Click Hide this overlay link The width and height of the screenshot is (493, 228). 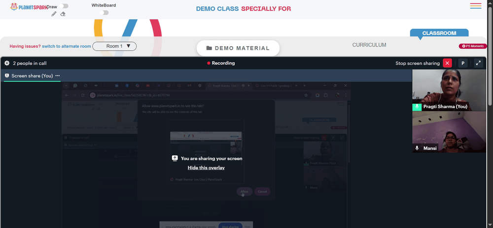point(206,168)
